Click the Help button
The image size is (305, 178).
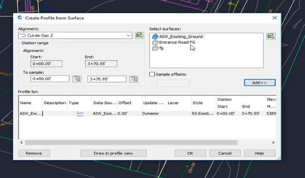click(260, 153)
